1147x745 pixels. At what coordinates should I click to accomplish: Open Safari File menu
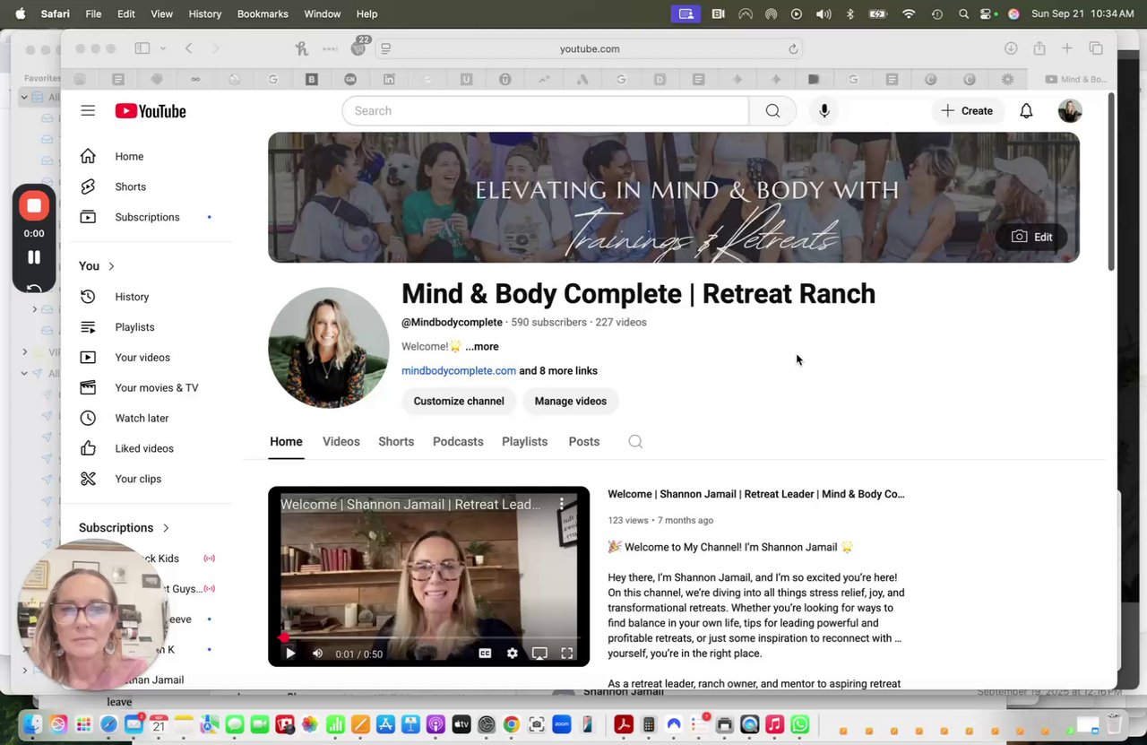point(93,13)
